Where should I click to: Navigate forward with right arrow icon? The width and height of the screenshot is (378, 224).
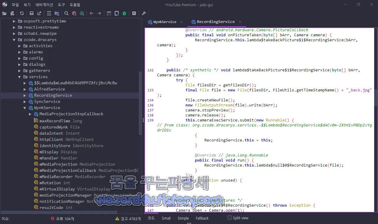[x=99, y=13]
